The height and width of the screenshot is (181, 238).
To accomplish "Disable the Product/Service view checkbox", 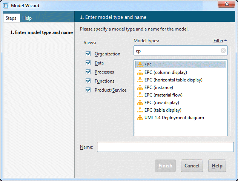I will [x=88, y=90].
